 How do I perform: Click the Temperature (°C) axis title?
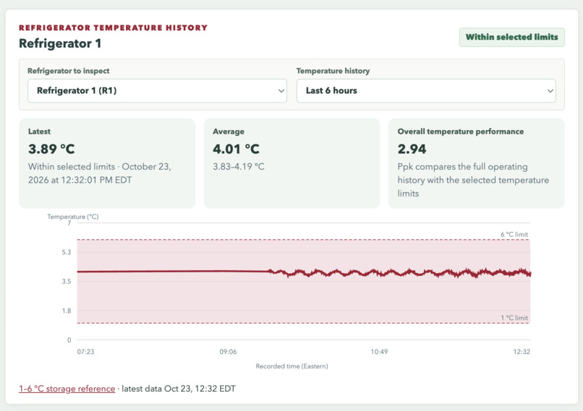[73, 217]
